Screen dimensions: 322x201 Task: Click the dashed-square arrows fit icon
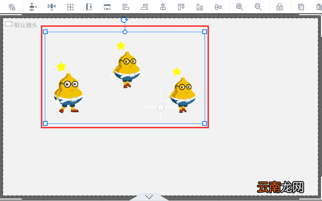(x=70, y=7)
